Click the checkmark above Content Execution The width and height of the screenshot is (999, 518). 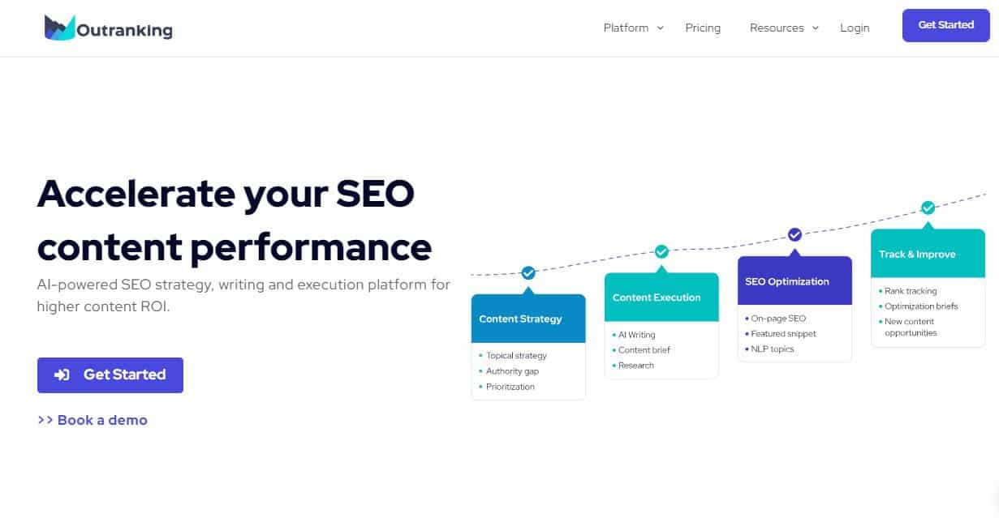pos(661,251)
